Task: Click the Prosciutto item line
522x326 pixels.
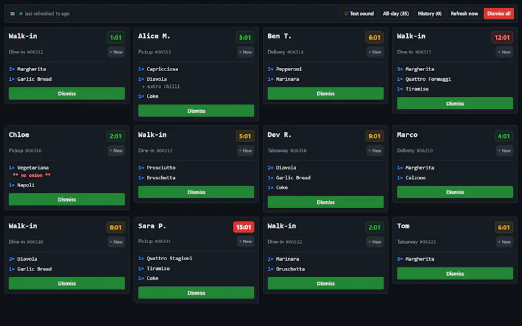Action: pyautogui.click(x=157, y=168)
